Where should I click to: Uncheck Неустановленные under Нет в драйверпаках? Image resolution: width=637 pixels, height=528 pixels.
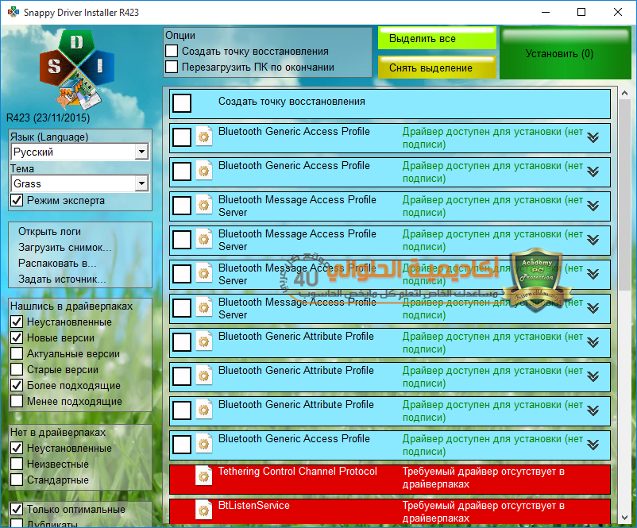click(17, 448)
